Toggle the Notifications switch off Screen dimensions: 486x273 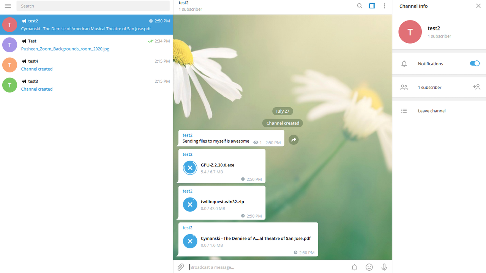(x=475, y=64)
